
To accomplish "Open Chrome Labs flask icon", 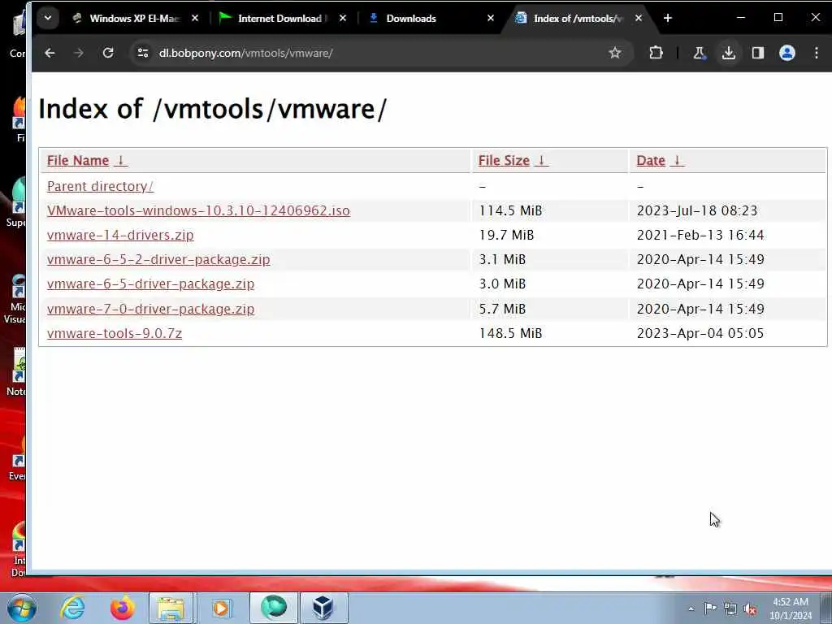I will (700, 53).
